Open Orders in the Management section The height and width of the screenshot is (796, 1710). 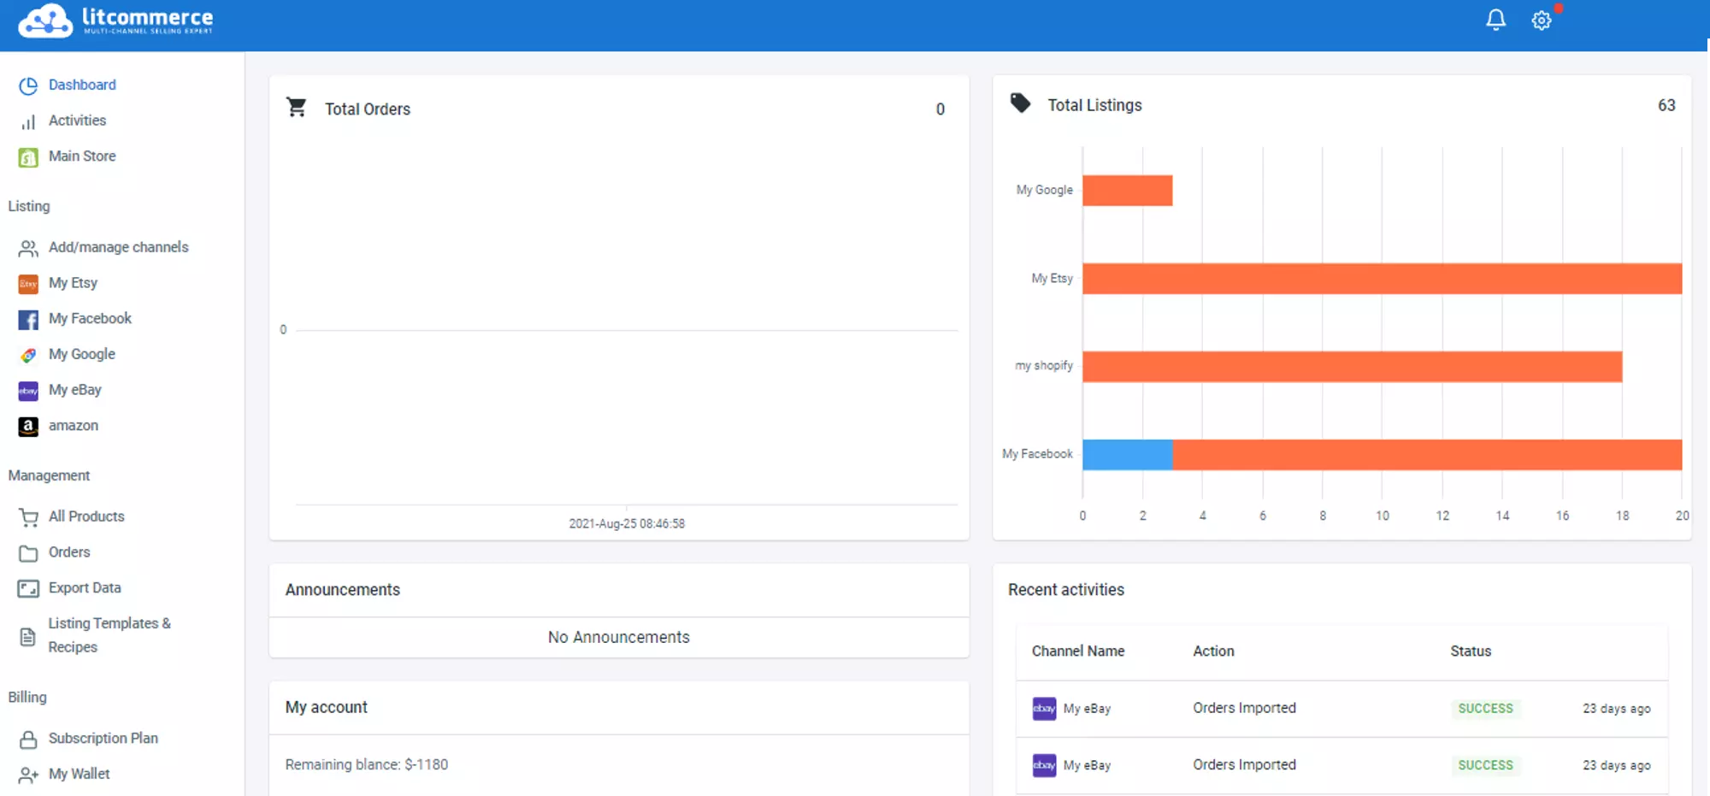point(69,552)
